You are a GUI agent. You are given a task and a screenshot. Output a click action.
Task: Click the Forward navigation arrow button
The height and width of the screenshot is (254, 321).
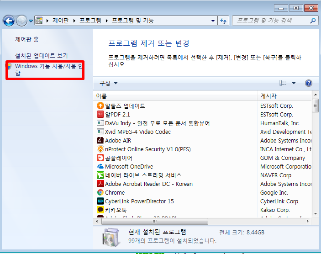pos(21,21)
